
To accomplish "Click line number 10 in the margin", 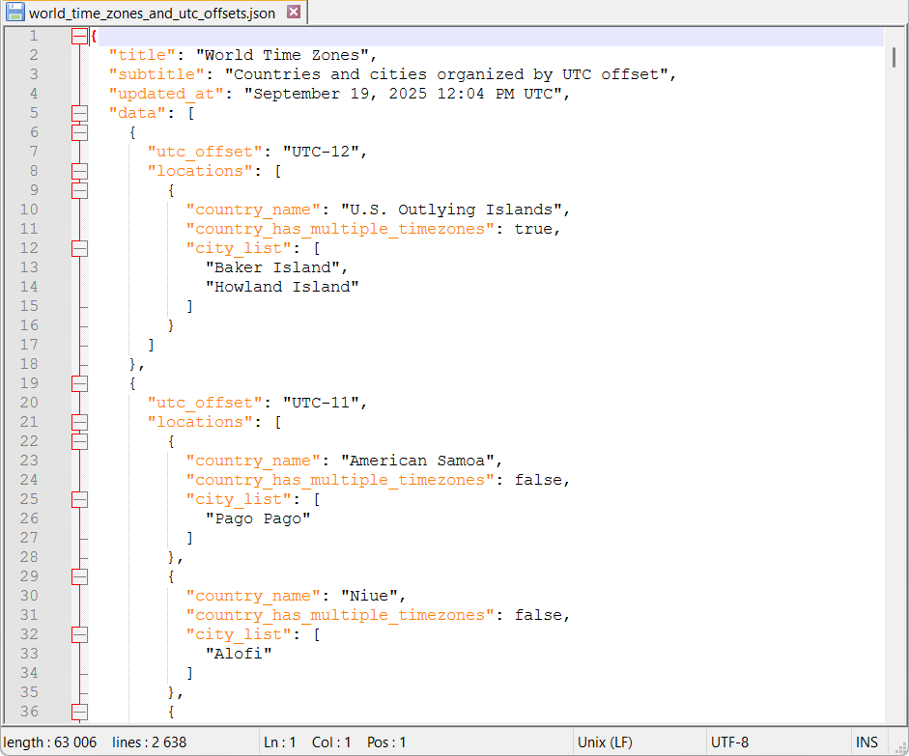I will coord(29,209).
